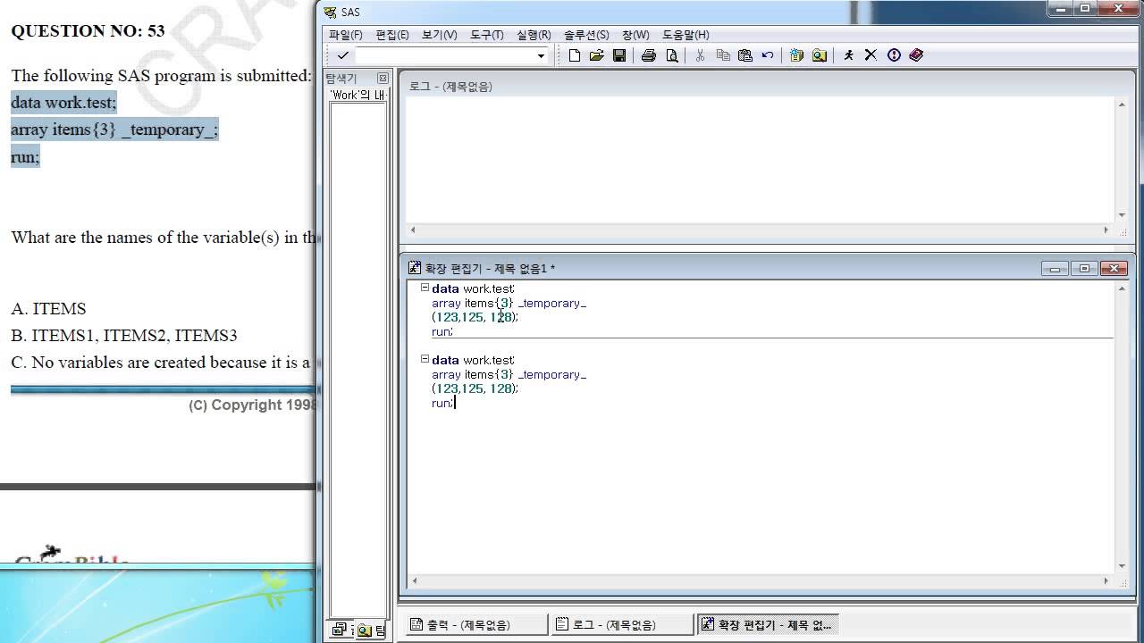Click the SAS application title icon
This screenshot has height=643, width=1144.
[x=331, y=13]
